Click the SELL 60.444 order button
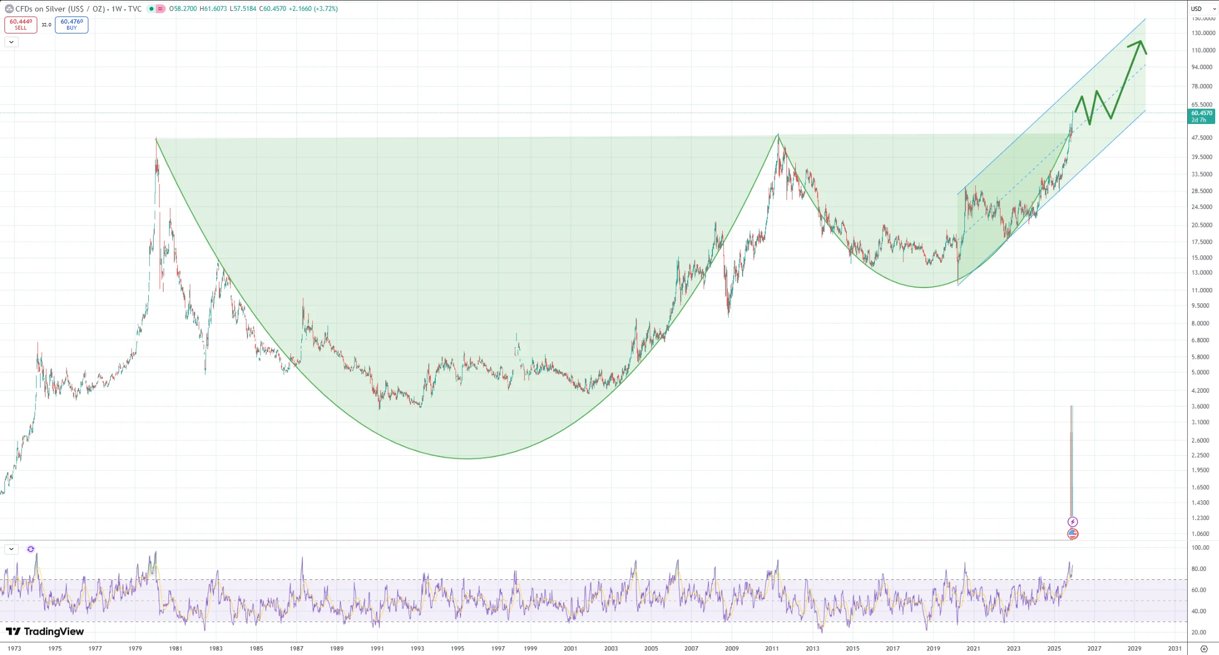Viewport: 1219px width, 655px height. [20, 25]
